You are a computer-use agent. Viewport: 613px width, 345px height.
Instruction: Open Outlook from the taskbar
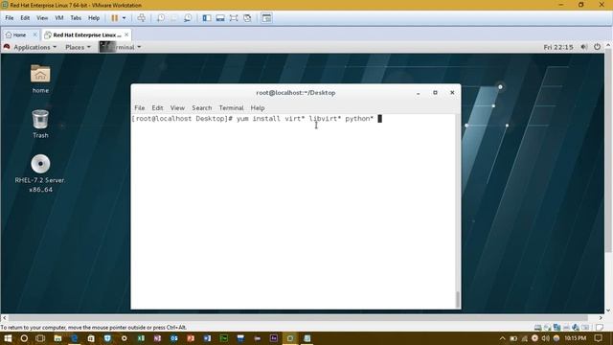tap(174, 338)
